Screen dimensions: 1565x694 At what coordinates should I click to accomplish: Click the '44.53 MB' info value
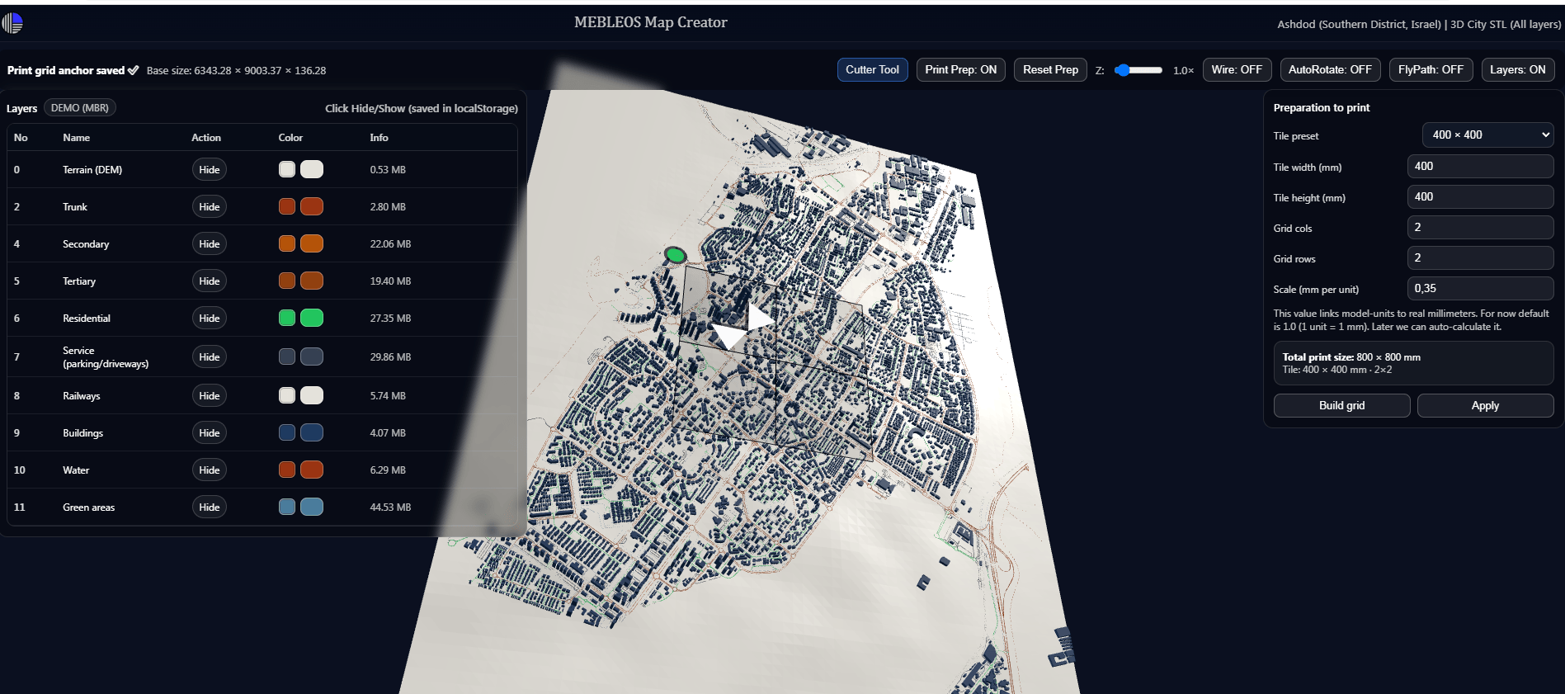tap(390, 507)
